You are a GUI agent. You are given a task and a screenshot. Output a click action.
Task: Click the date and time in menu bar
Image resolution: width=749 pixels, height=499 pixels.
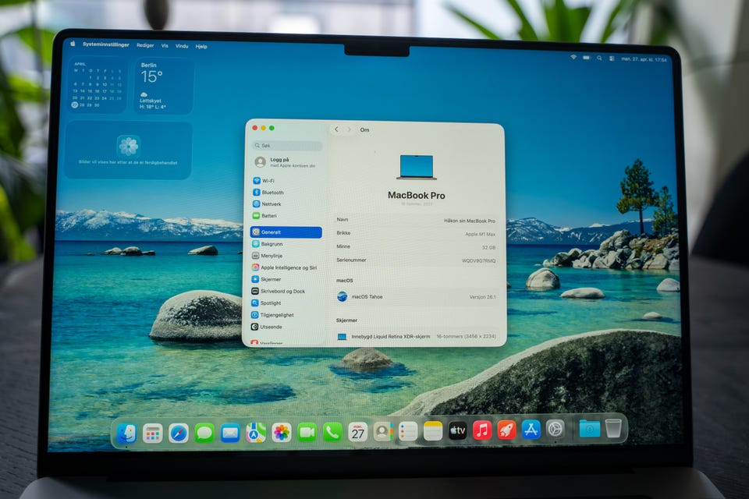point(644,59)
